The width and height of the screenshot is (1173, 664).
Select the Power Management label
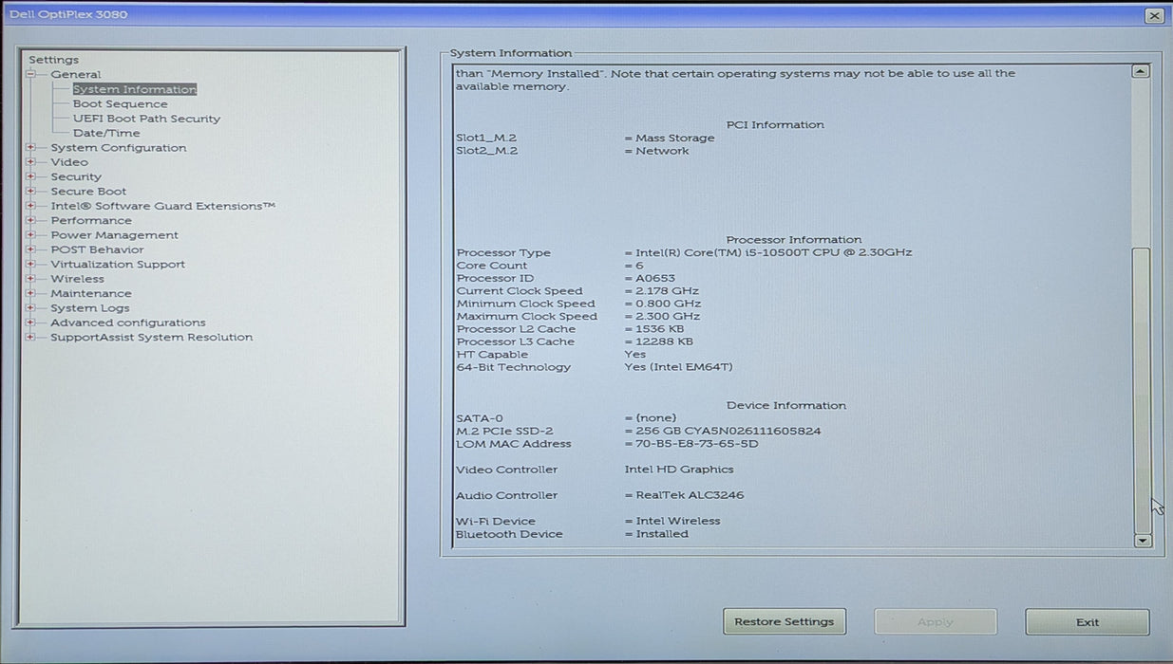click(115, 235)
